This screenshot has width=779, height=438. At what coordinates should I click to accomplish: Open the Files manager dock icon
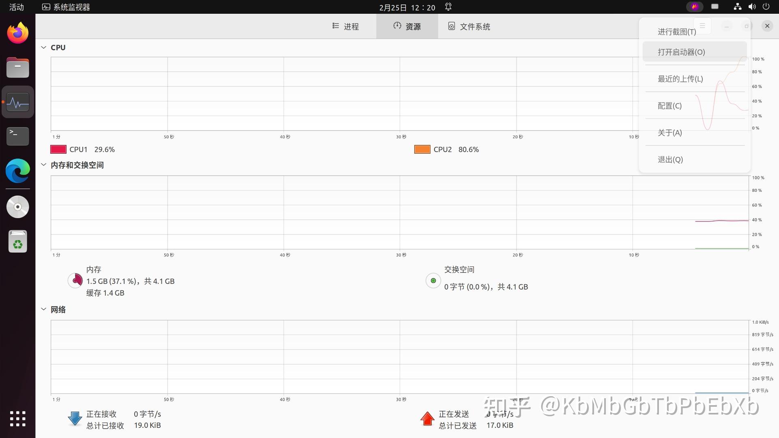pos(18,67)
